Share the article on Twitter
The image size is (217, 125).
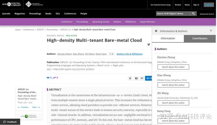[x=149, y=44]
